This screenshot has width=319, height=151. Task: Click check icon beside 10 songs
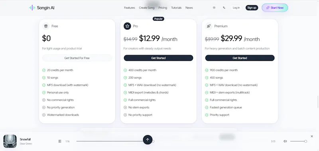[44, 77]
